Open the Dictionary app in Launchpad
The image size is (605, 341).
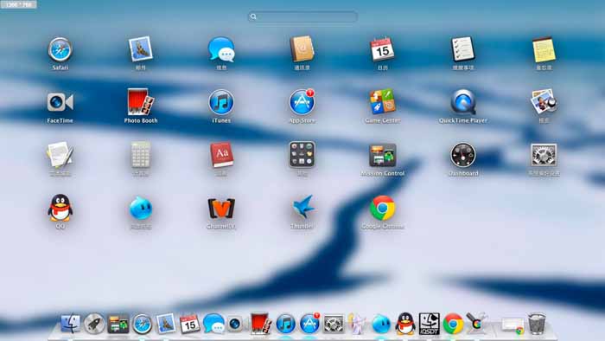[x=221, y=155]
